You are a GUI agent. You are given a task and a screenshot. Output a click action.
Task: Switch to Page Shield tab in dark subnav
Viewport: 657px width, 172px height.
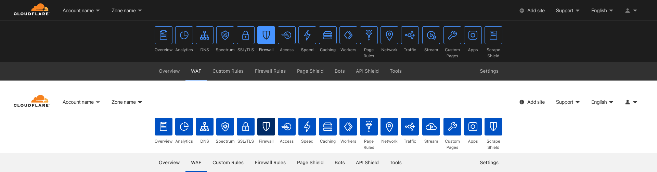tap(310, 71)
